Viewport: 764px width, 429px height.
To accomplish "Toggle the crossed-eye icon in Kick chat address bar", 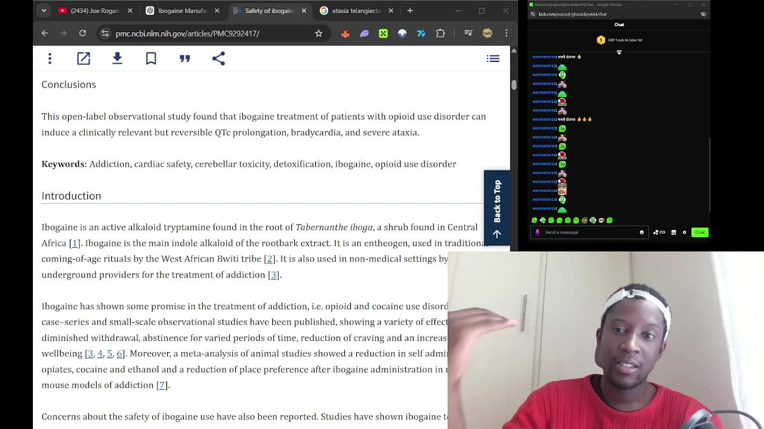I will click(703, 14).
